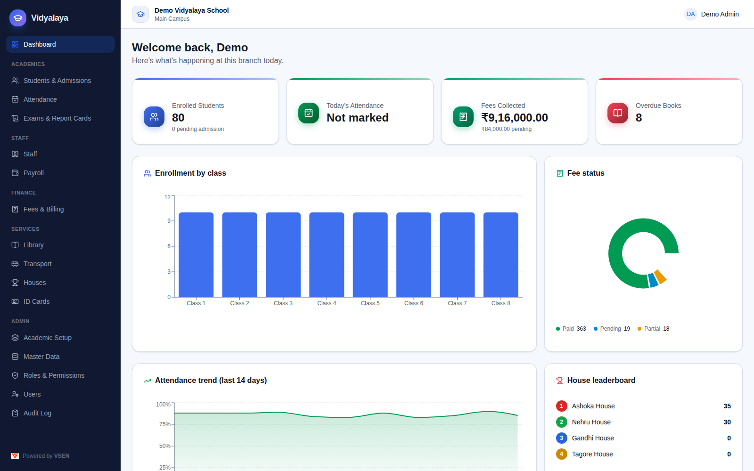Click the Academic Setup layers icon

click(15, 338)
